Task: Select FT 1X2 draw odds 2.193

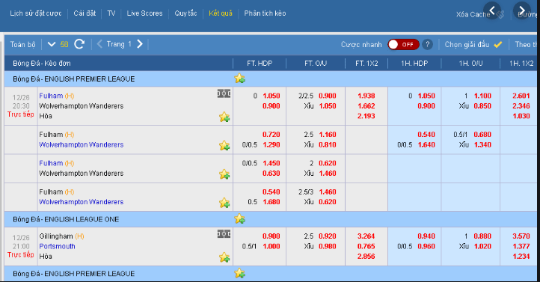Action: pyautogui.click(x=366, y=116)
